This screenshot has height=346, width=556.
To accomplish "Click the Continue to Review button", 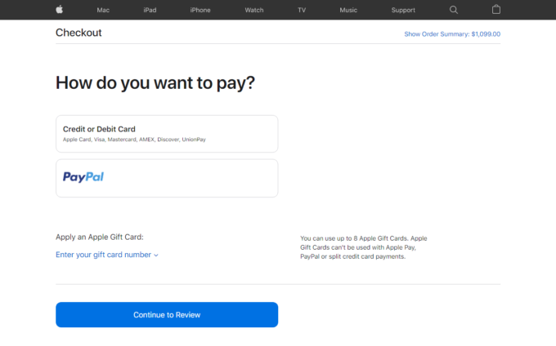I will pyautogui.click(x=167, y=314).
